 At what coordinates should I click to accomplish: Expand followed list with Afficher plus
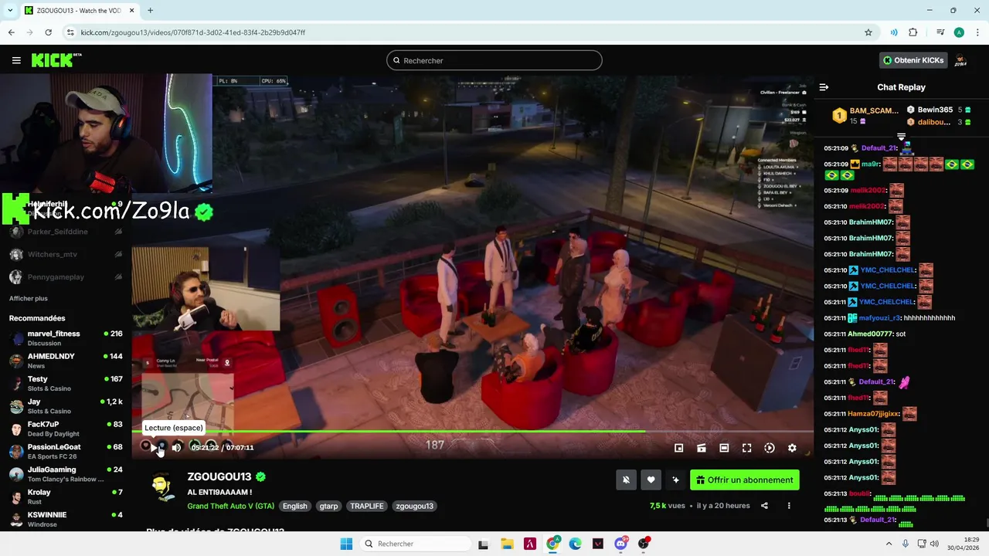click(29, 298)
